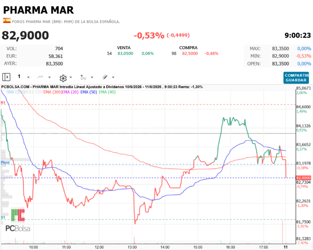Expand the drawing tools dropdown arrow
The width and height of the screenshot is (313, 250).
tap(113, 77)
